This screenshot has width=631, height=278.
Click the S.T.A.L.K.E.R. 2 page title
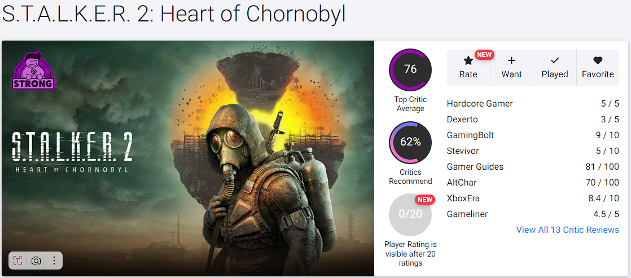173,15
